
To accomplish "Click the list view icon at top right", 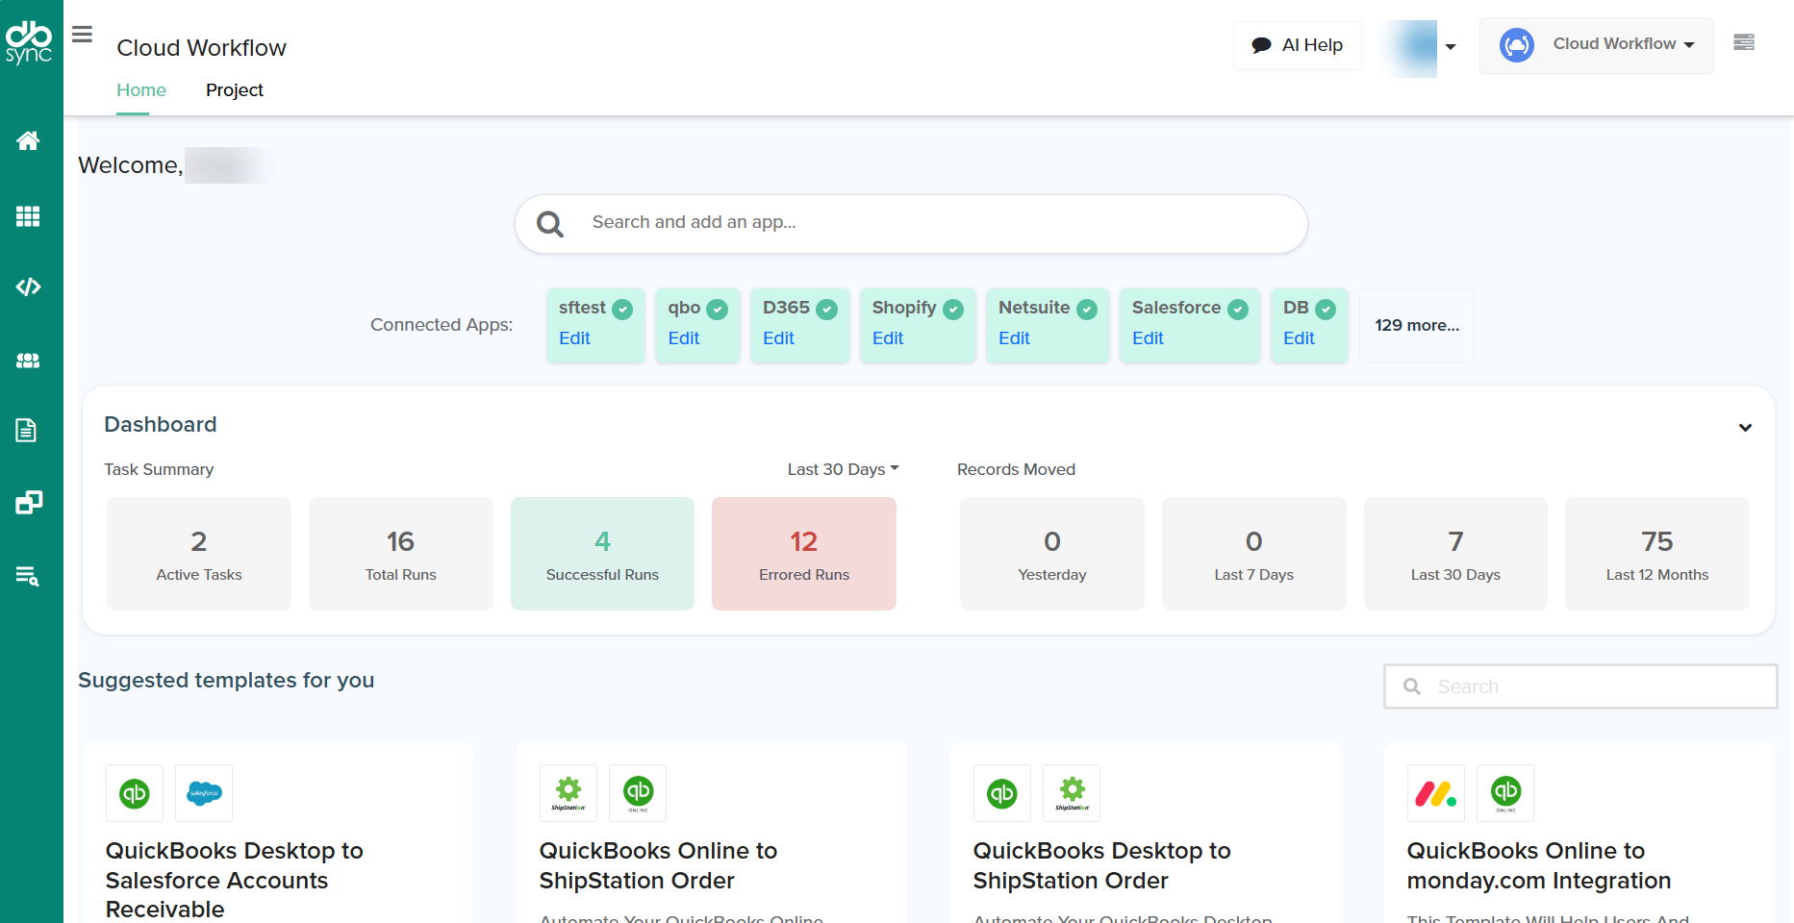I will 1743,42.
